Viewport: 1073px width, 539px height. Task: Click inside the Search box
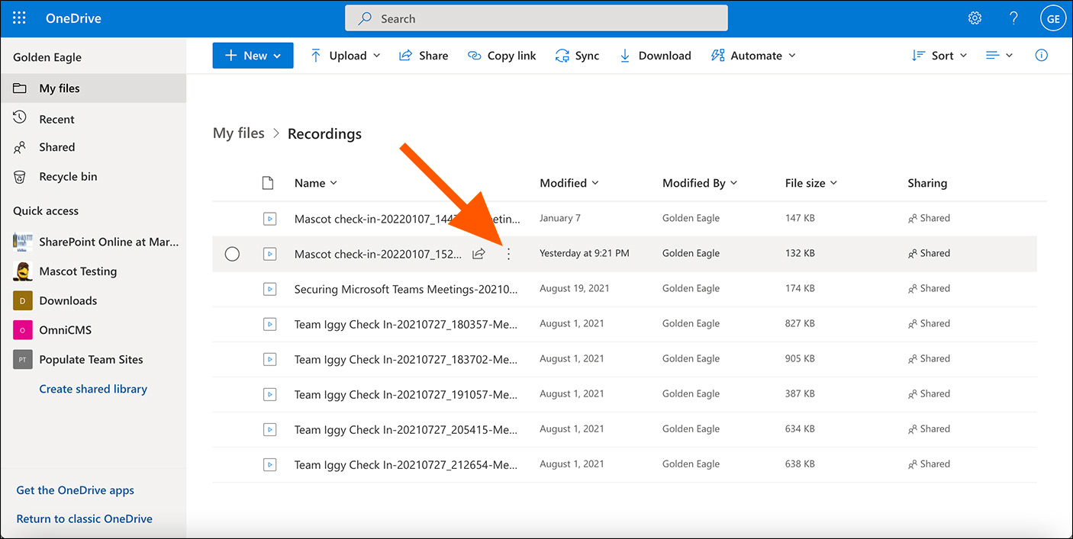point(536,18)
